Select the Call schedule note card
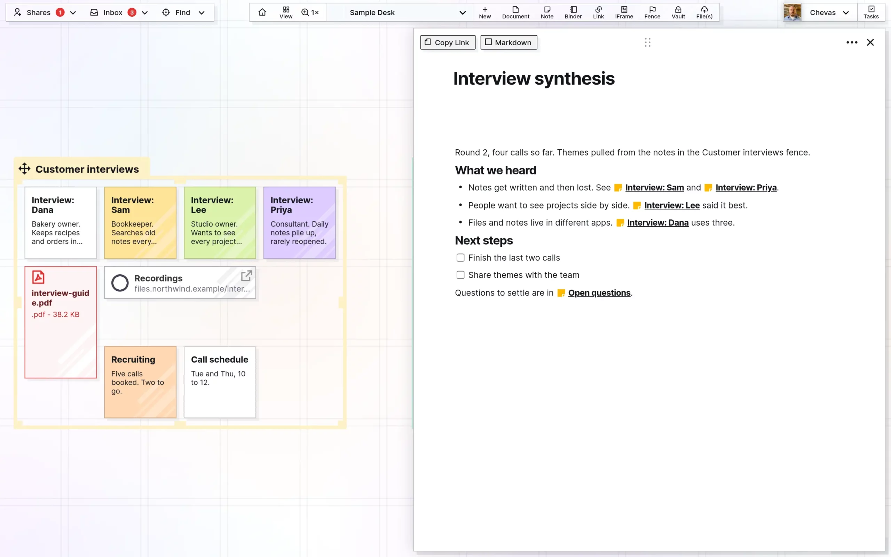The height and width of the screenshot is (557, 891). pyautogui.click(x=220, y=382)
